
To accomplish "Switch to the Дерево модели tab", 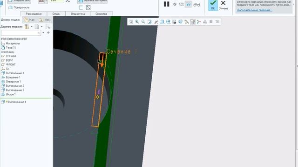I will (11, 19).
